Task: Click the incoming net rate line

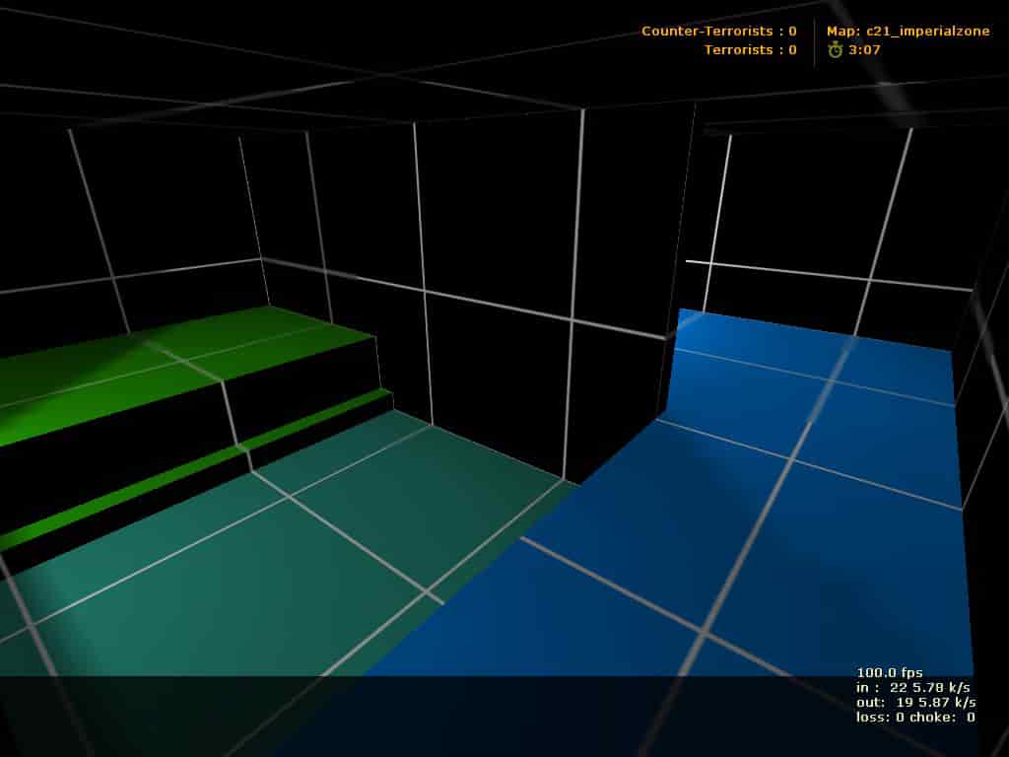Action: [912, 687]
